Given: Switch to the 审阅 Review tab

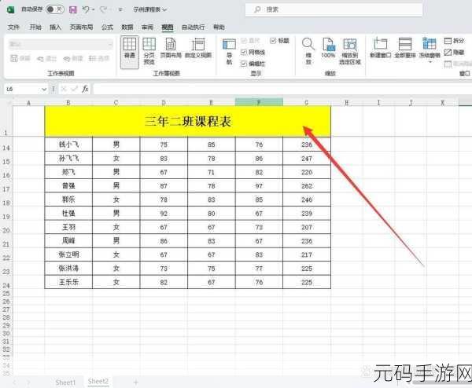Looking at the screenshot, I should pos(148,27).
